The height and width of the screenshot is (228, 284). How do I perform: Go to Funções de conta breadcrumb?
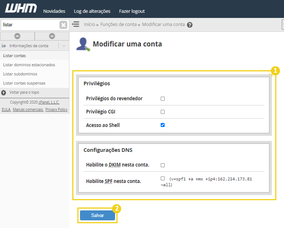click(x=118, y=25)
